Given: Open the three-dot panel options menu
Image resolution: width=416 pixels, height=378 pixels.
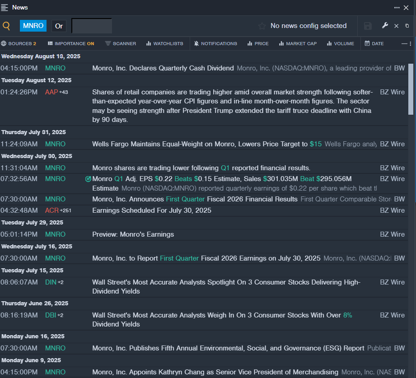Looking at the screenshot, I should point(397,8).
